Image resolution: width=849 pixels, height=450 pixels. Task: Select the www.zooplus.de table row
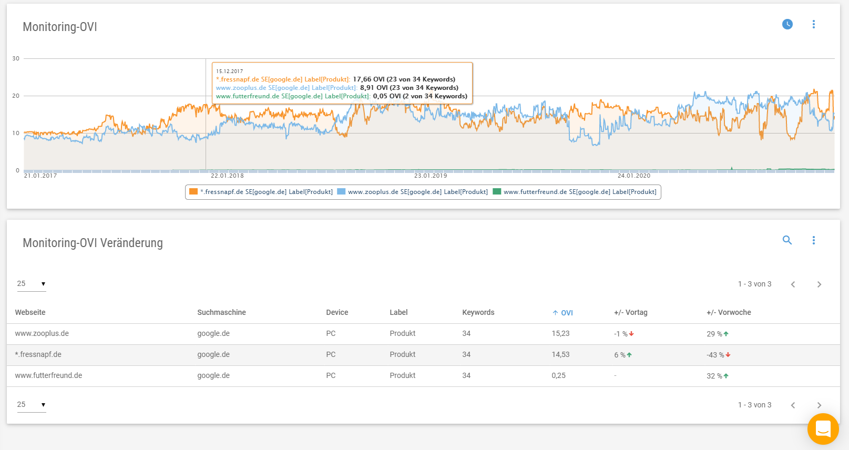pyautogui.click(x=423, y=334)
